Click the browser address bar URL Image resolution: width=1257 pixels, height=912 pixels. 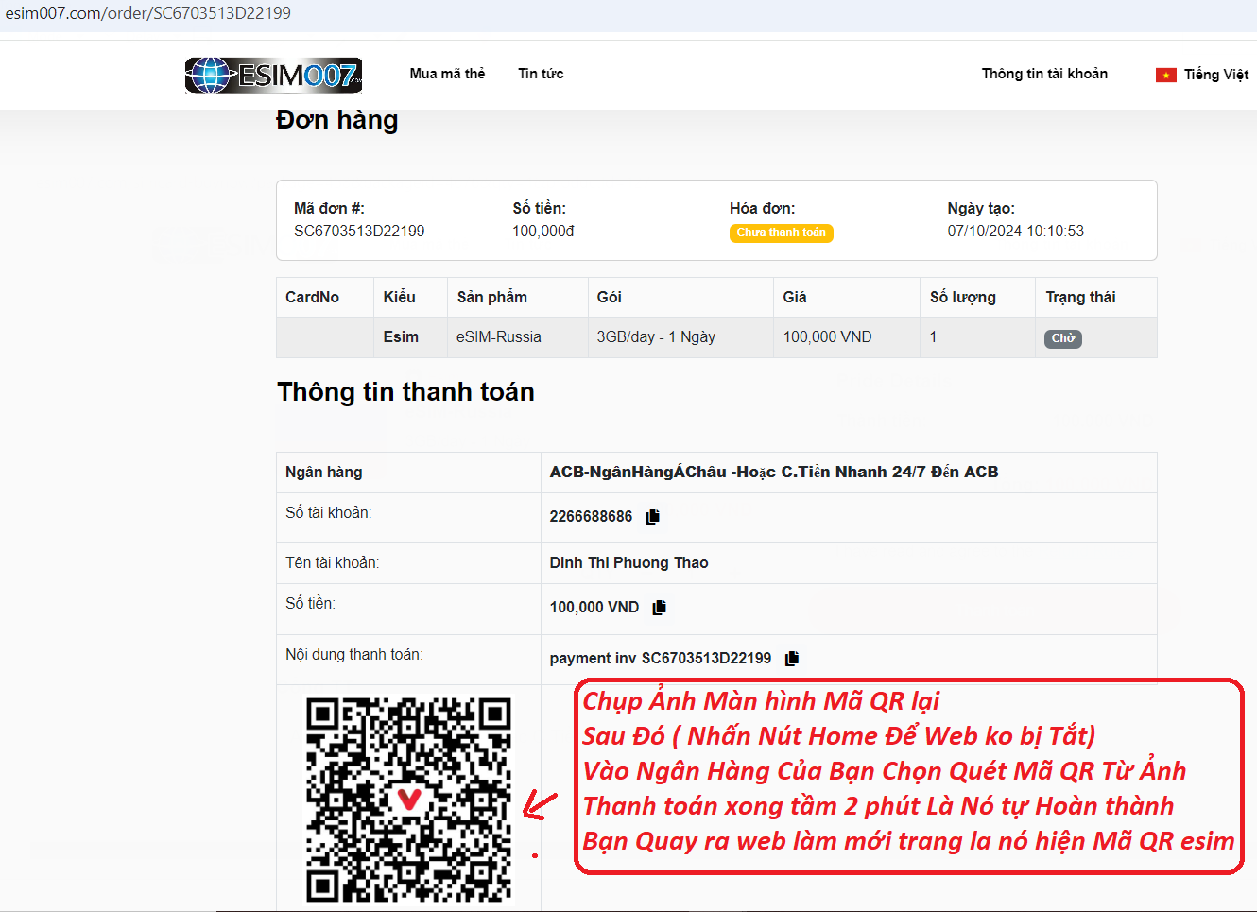pos(148,13)
